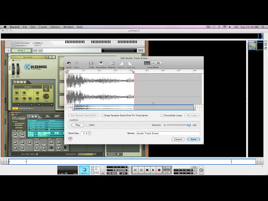Click the tempo value in the transport

click(x=112, y=173)
